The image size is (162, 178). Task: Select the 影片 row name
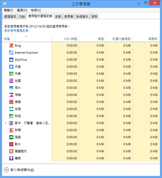18,144
